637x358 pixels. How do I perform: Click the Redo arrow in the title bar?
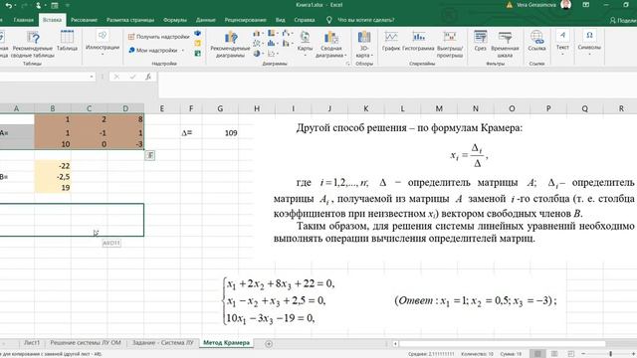pyautogui.click(x=23, y=6)
